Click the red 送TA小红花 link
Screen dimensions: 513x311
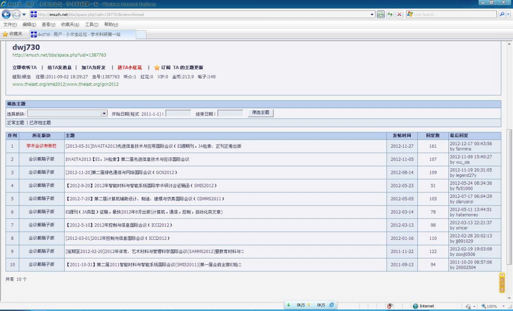point(130,68)
